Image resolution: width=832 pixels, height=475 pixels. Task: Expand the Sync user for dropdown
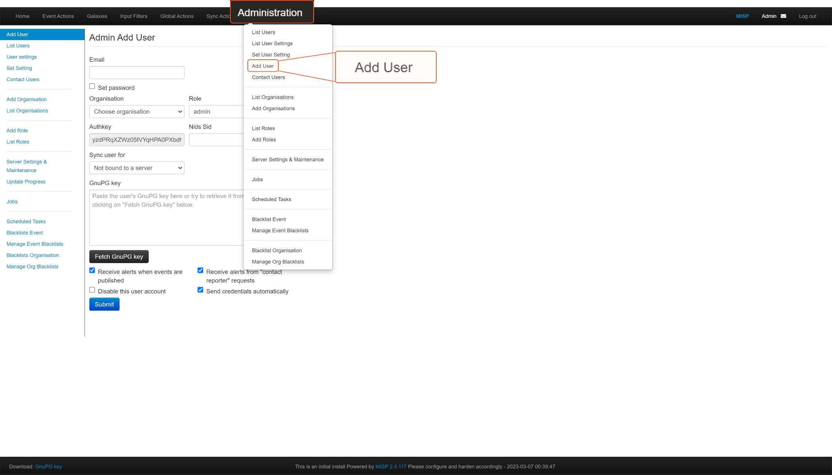pos(136,168)
